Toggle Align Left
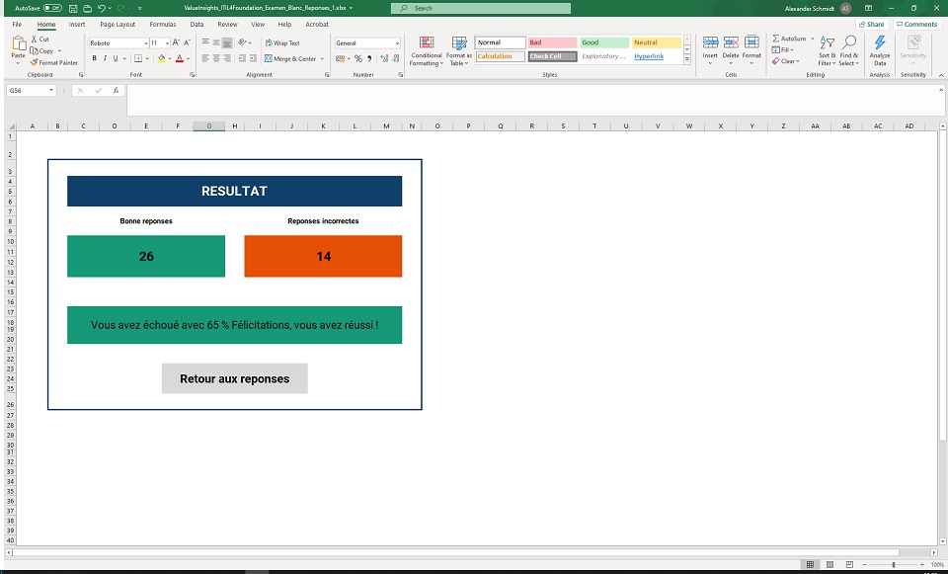The height and width of the screenshot is (574, 948). [x=205, y=58]
